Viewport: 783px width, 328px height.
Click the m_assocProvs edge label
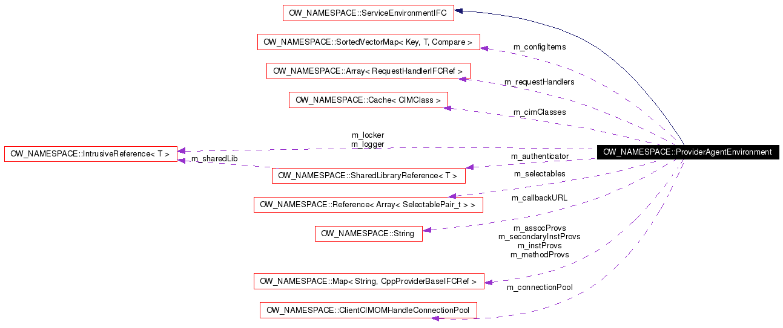click(x=540, y=228)
